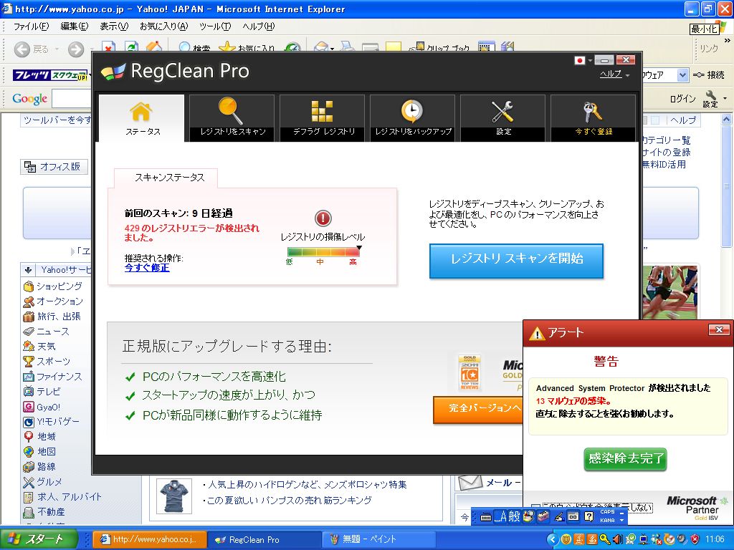The image size is (734, 550).
Task: Click the グルメ fork and knife icon
Action: [29, 482]
